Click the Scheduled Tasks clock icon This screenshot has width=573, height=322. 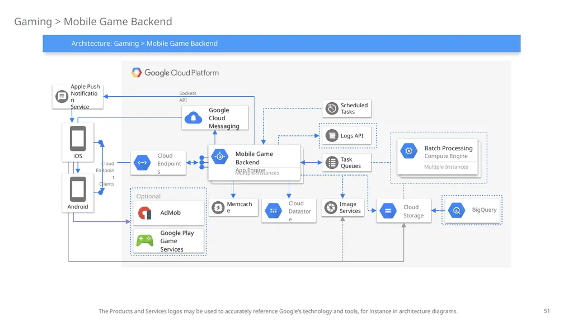(332, 108)
